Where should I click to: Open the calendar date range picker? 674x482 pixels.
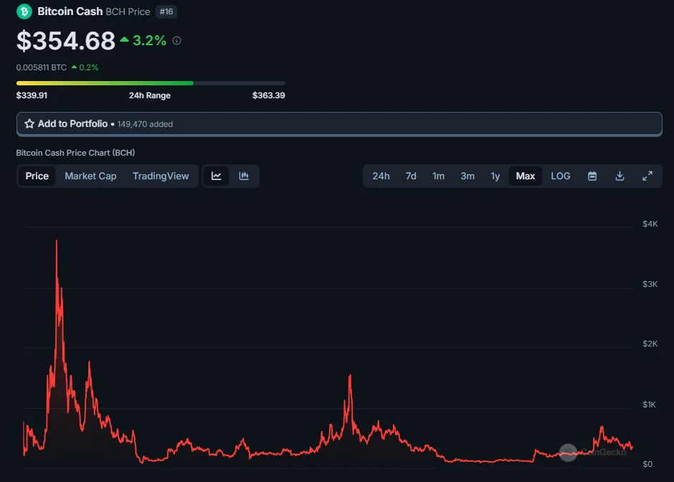592,176
